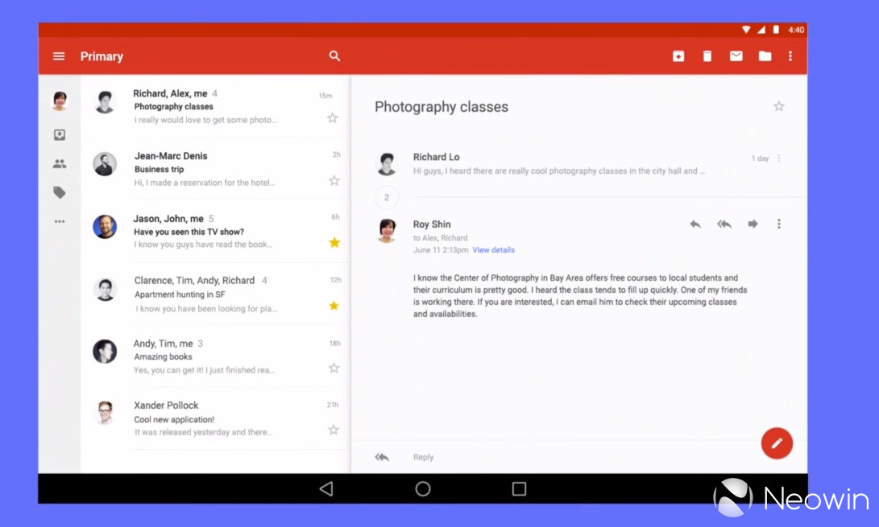This screenshot has width=879, height=527.
Task: Forward Roy Shin's message
Action: coord(753,224)
